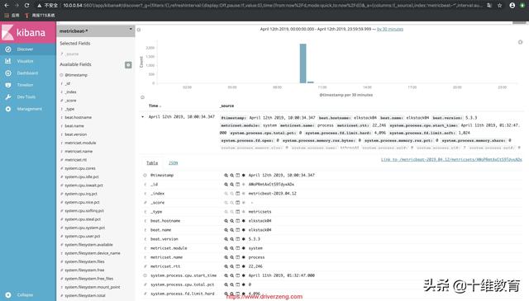The image size is (529, 301).
Task: Filter for metricset.name value process
Action: click(226, 257)
